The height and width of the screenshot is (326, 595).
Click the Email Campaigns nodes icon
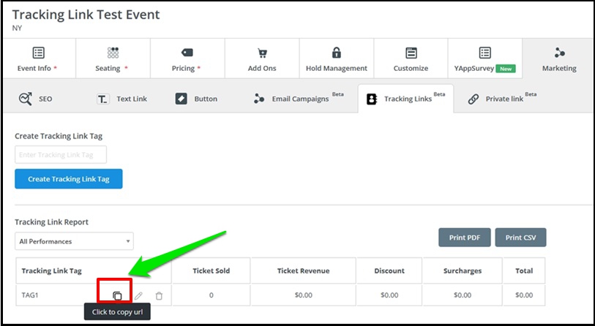coord(259,99)
